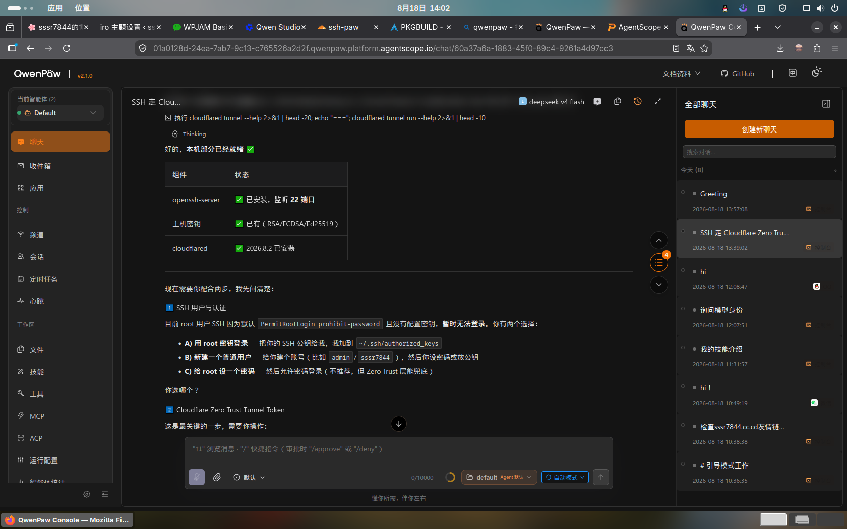Copy the conversation with the duplicate icon
847x529 pixels.
[618, 101]
